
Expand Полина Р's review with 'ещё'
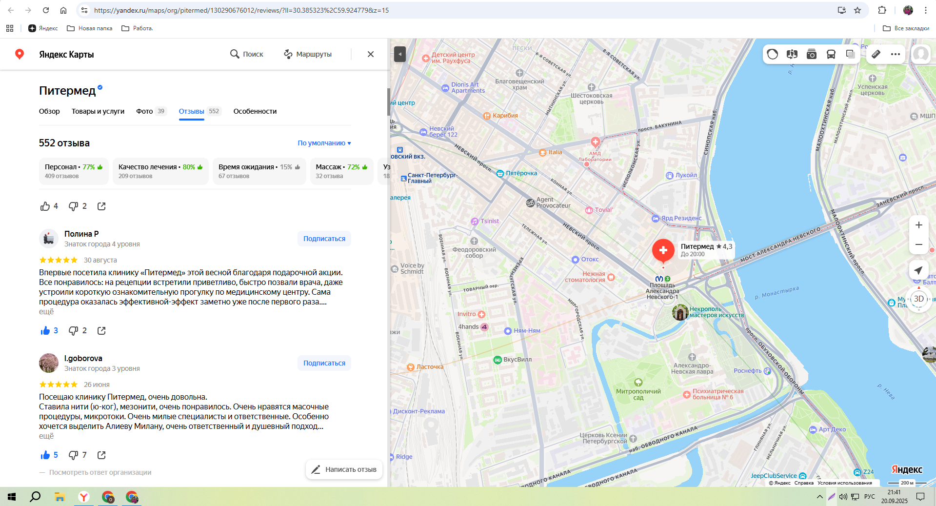click(x=46, y=312)
